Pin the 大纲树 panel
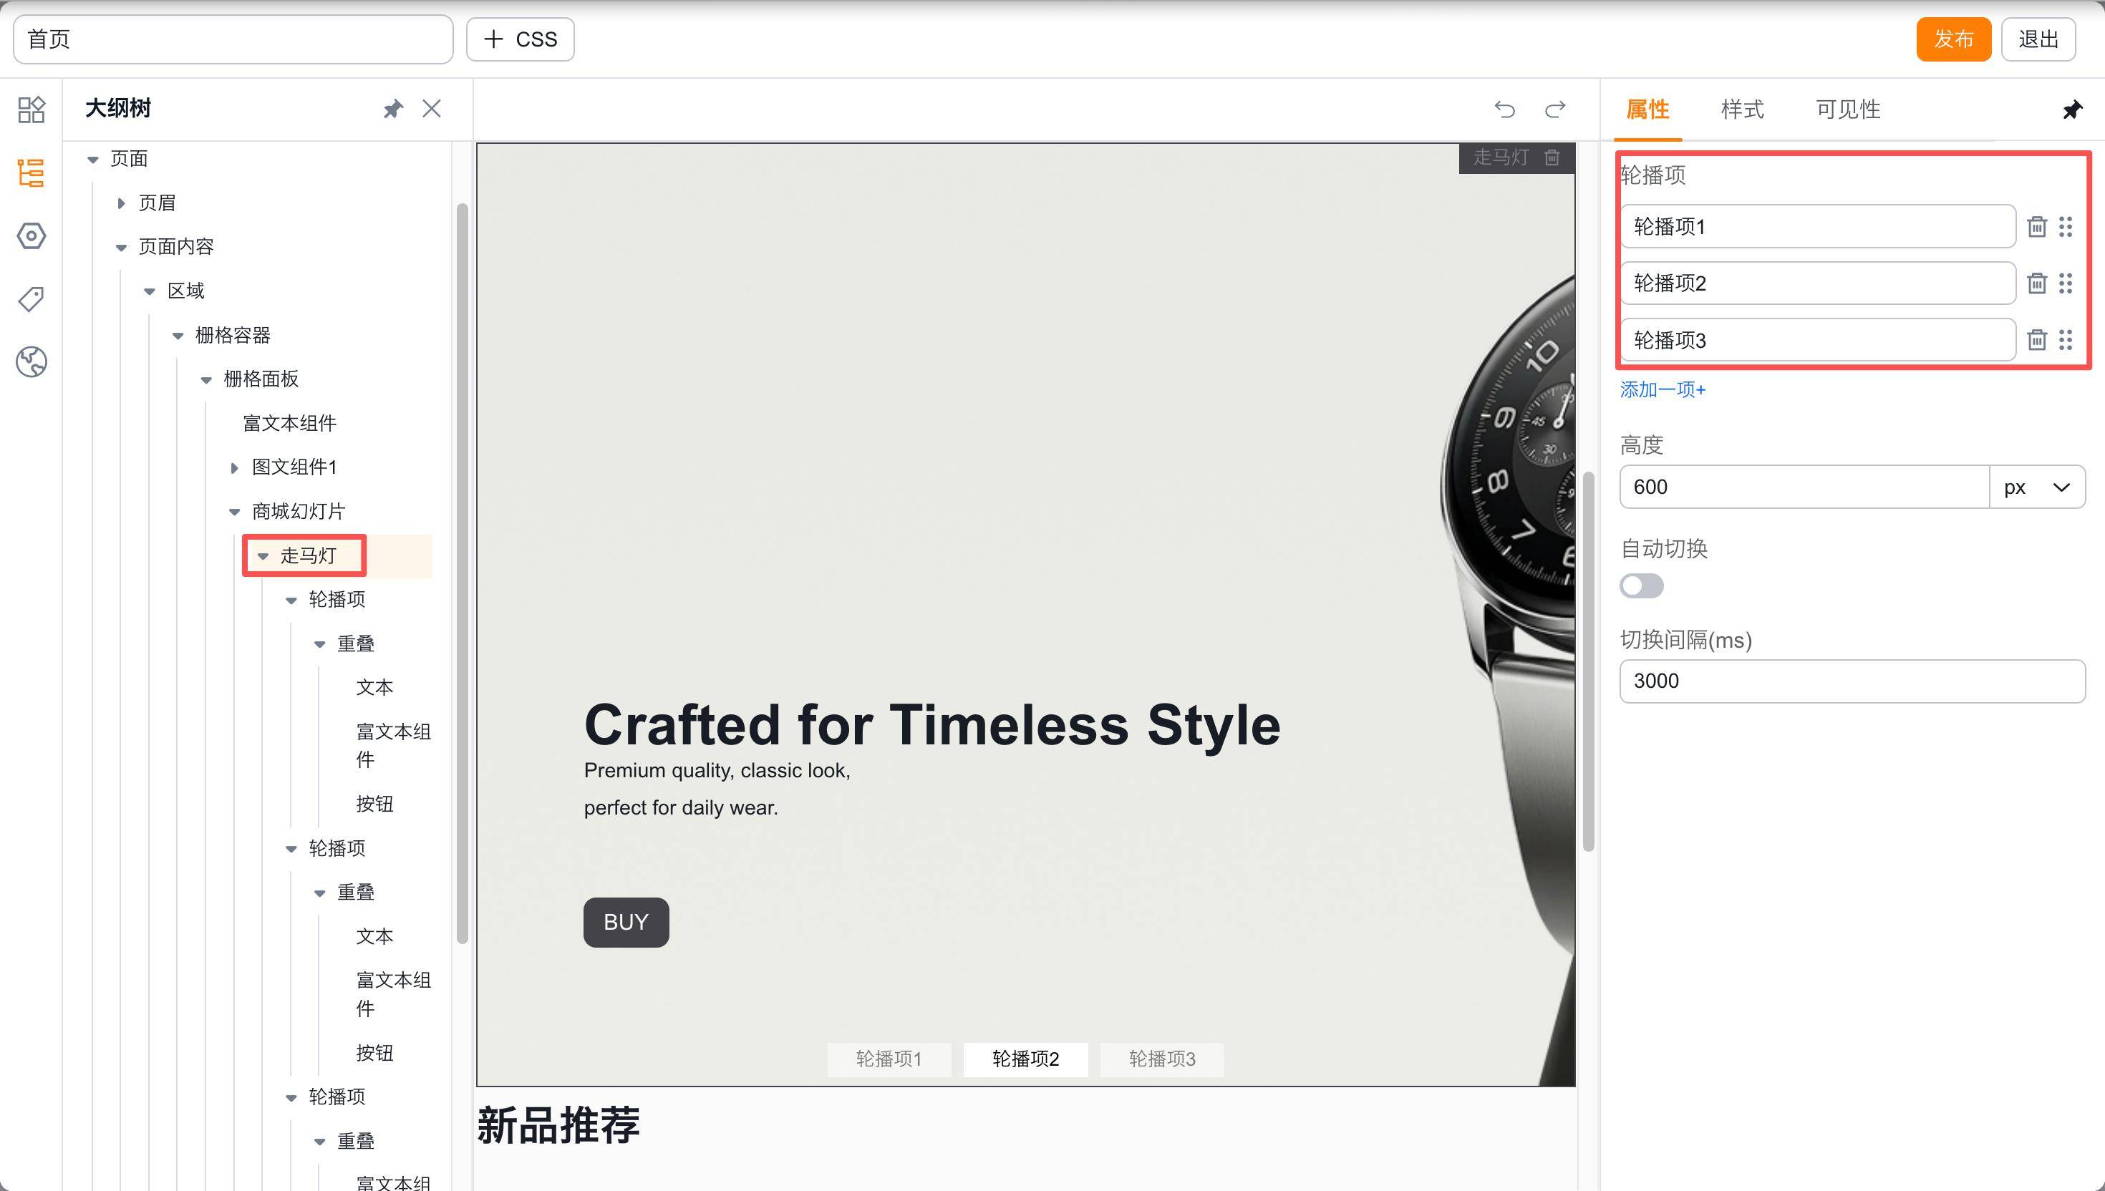This screenshot has width=2105, height=1191. pos(394,109)
